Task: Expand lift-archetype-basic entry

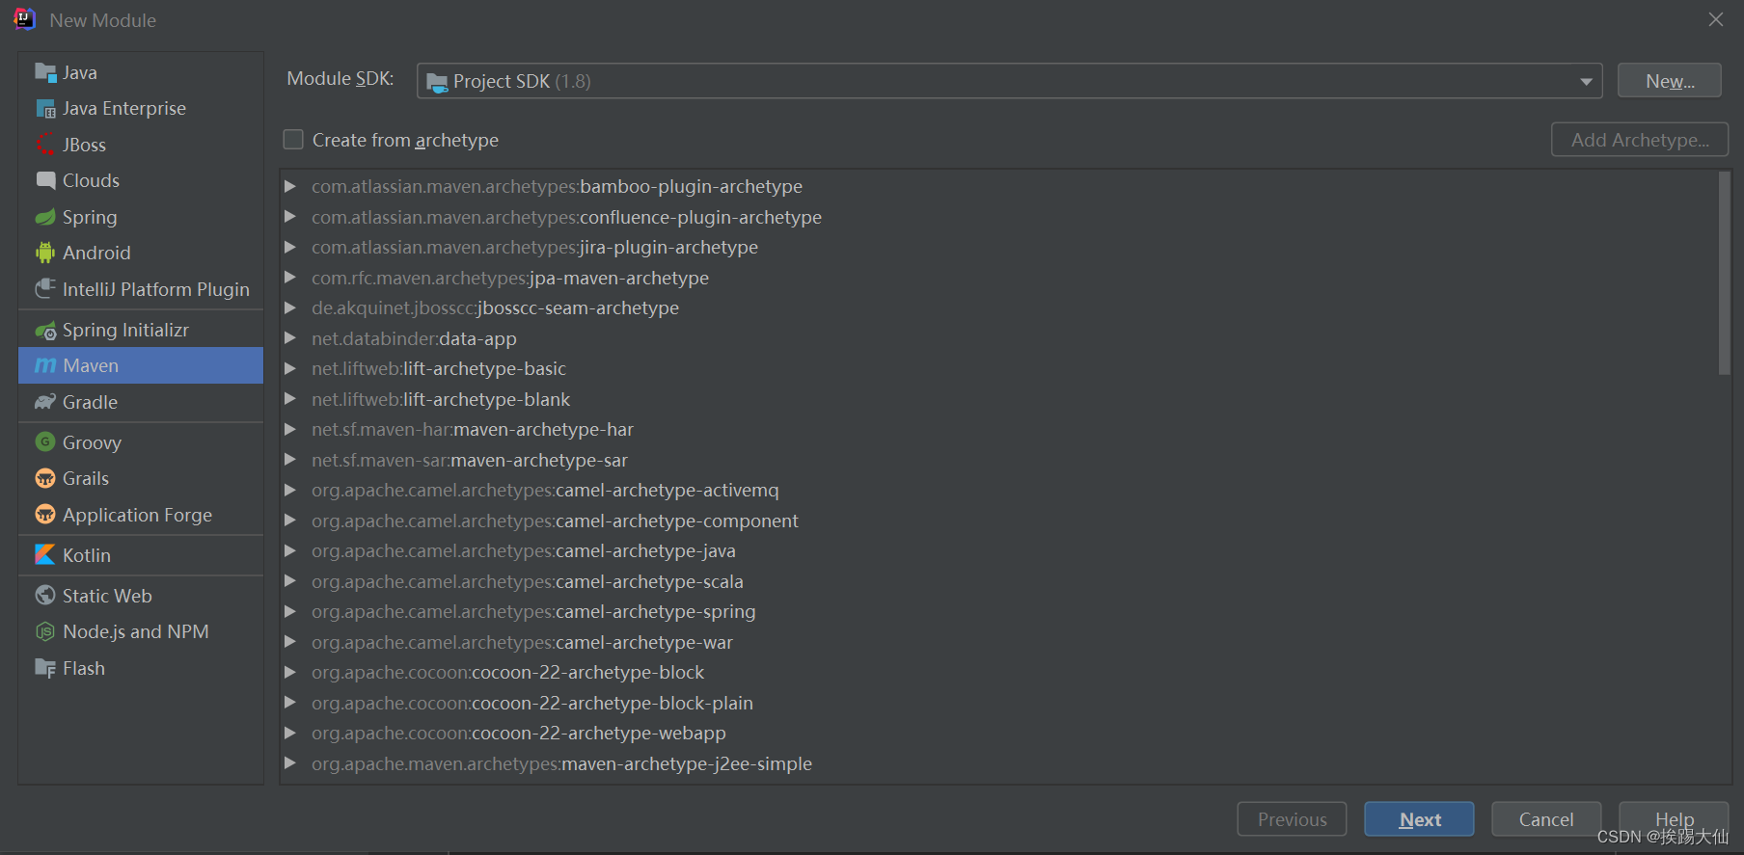Action: point(289,368)
